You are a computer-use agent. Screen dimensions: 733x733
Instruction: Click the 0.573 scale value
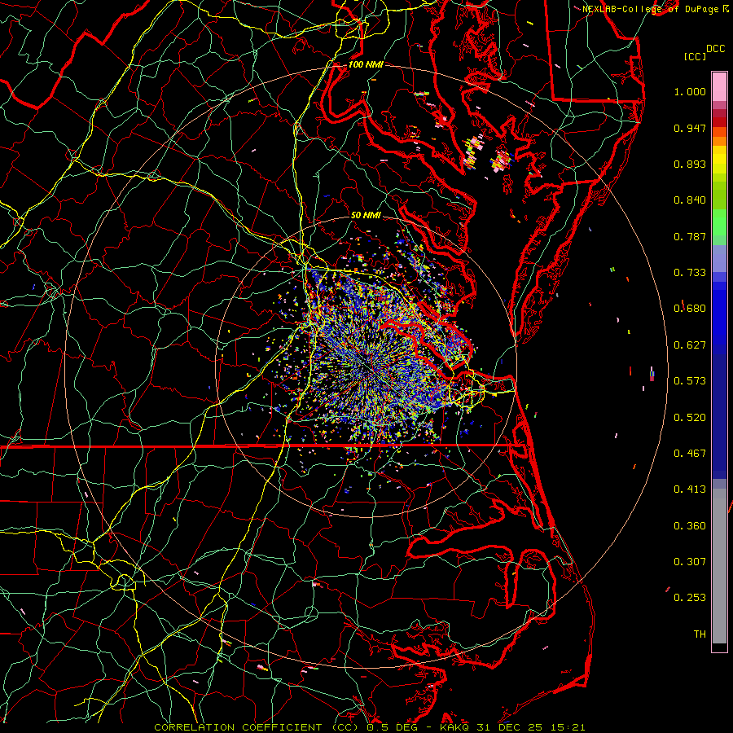tap(690, 381)
